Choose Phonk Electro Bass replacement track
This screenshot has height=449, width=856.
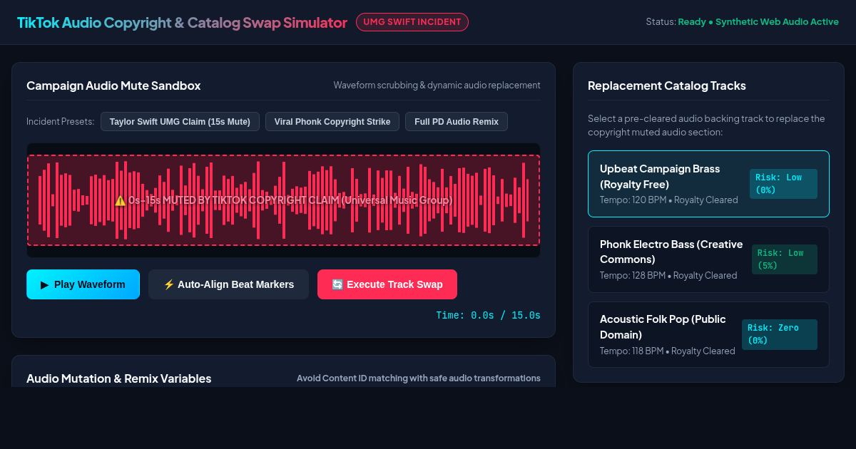pos(708,259)
